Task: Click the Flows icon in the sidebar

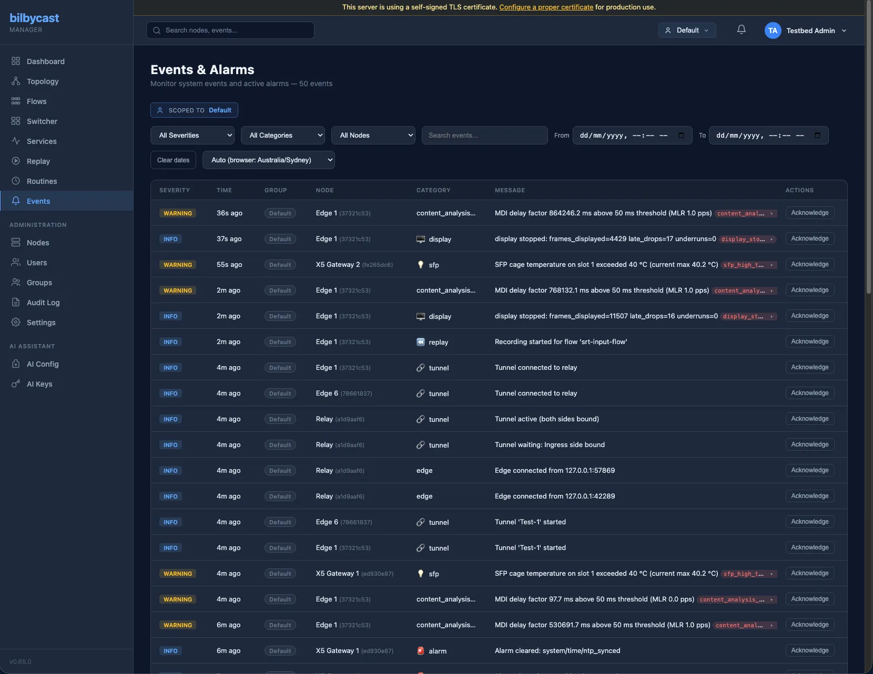Action: point(16,101)
